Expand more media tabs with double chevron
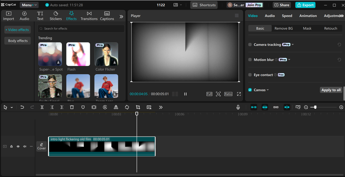This screenshot has height=177, width=345. 121,16
